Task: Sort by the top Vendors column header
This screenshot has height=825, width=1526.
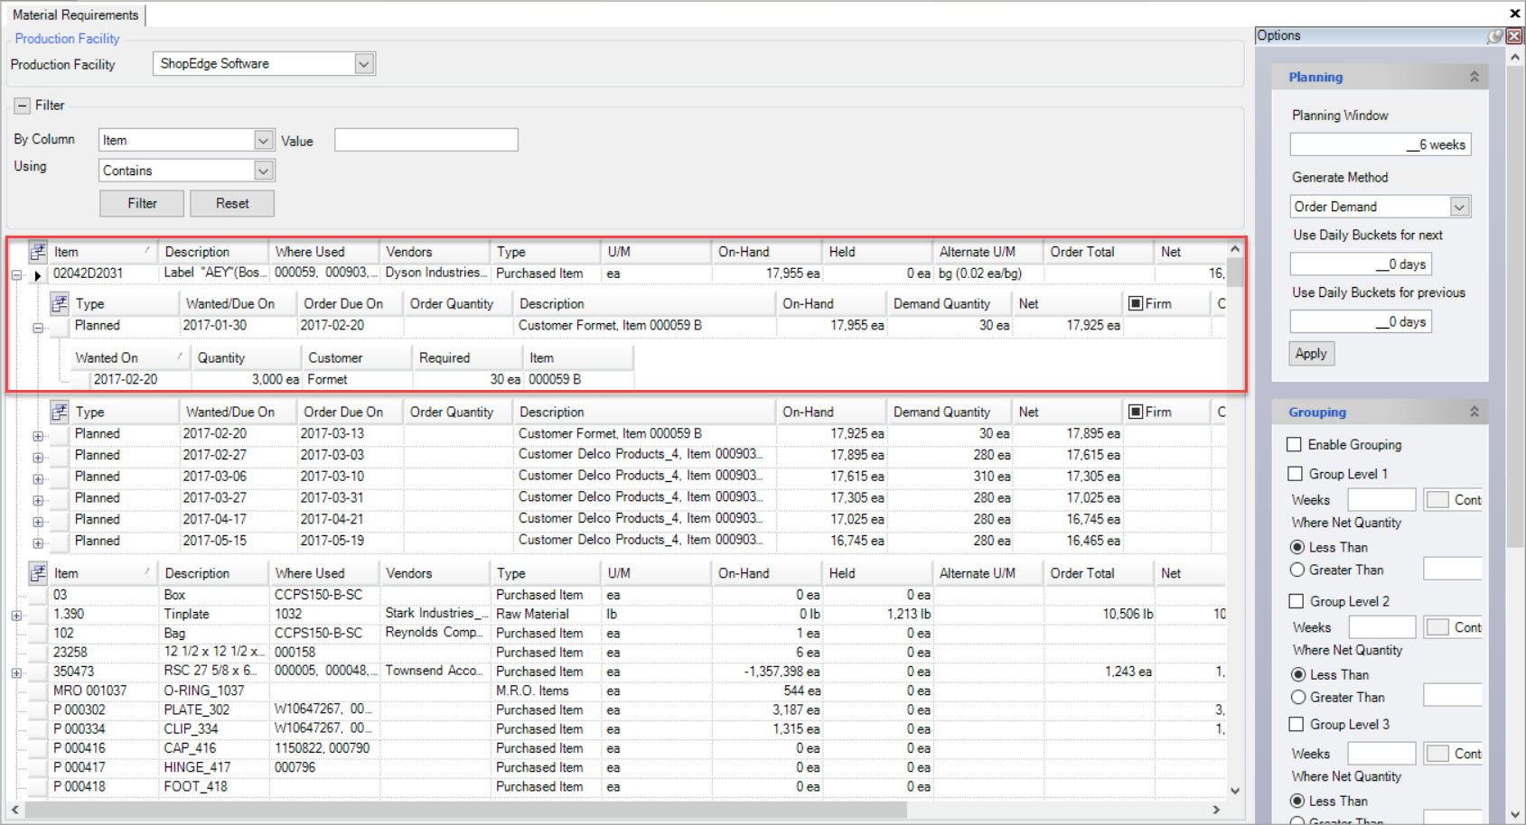Action: tap(435, 252)
